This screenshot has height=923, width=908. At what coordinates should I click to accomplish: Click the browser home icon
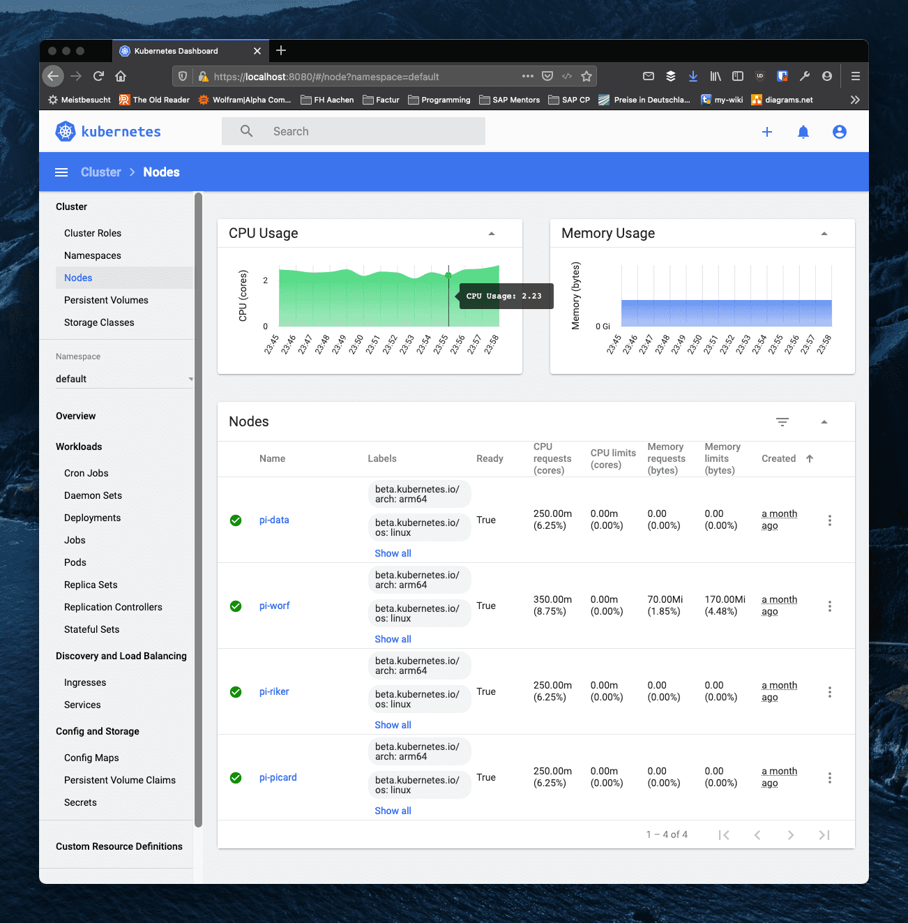click(121, 76)
